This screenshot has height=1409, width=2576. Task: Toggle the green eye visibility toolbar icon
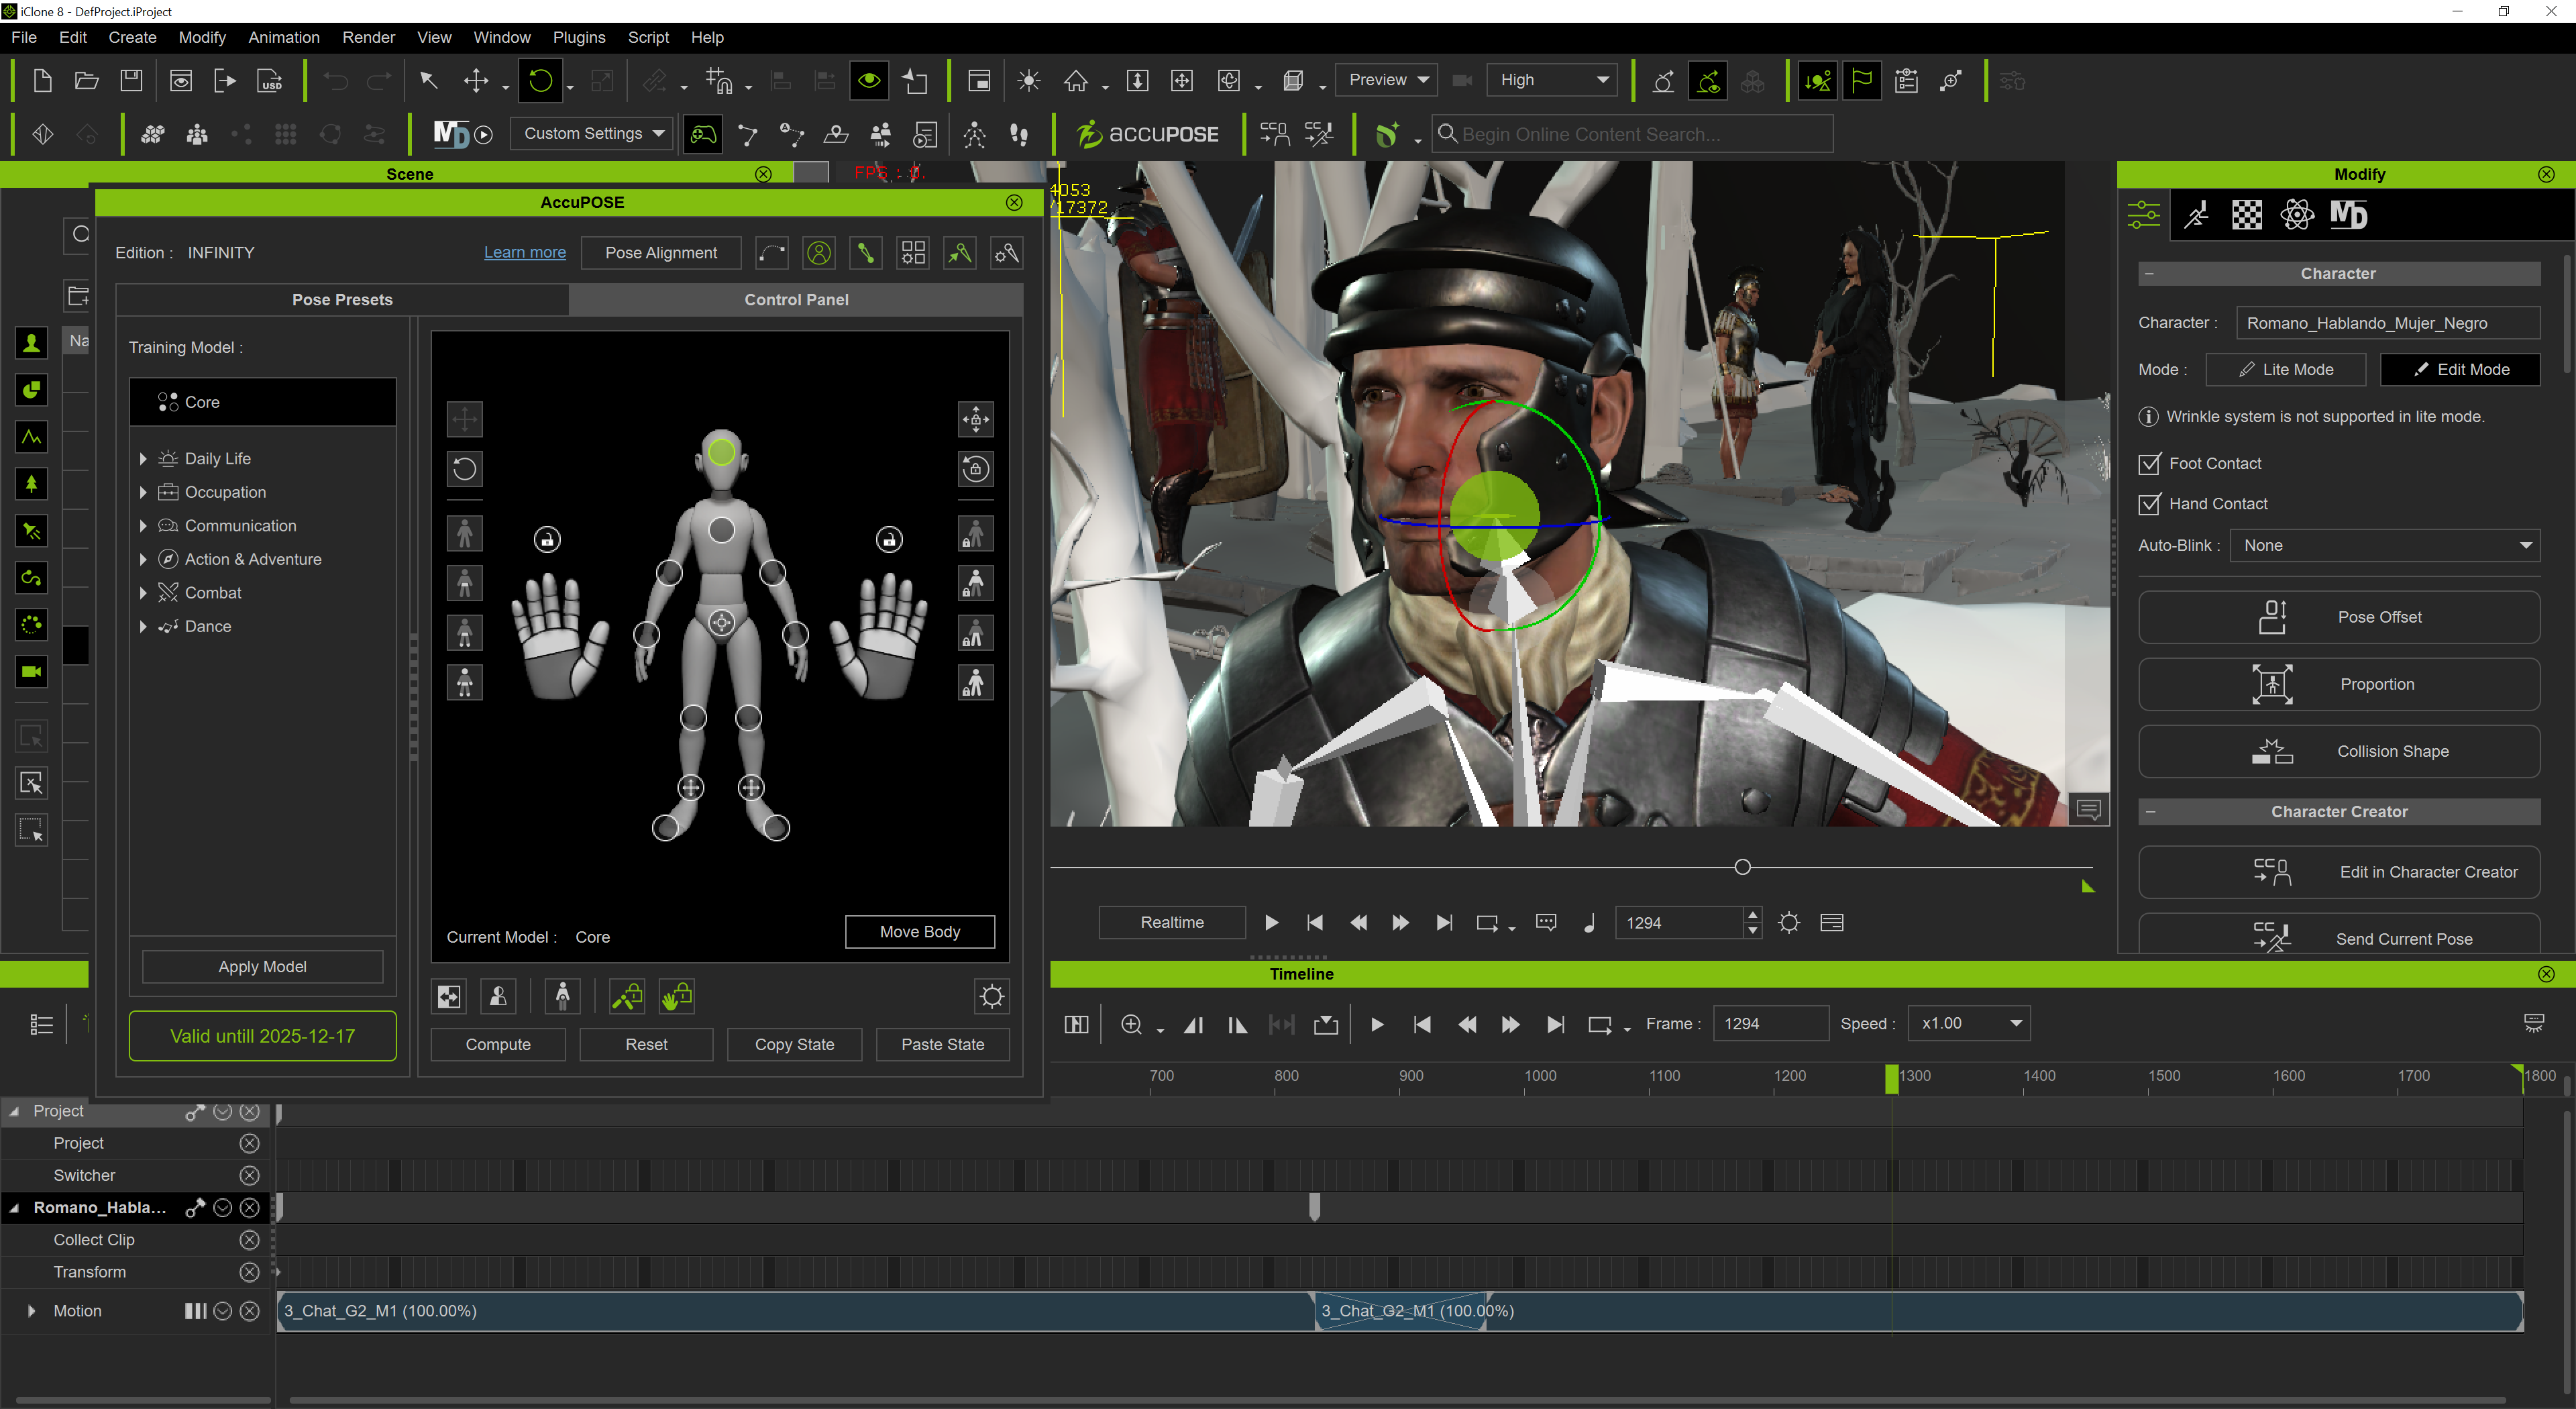(x=868, y=81)
